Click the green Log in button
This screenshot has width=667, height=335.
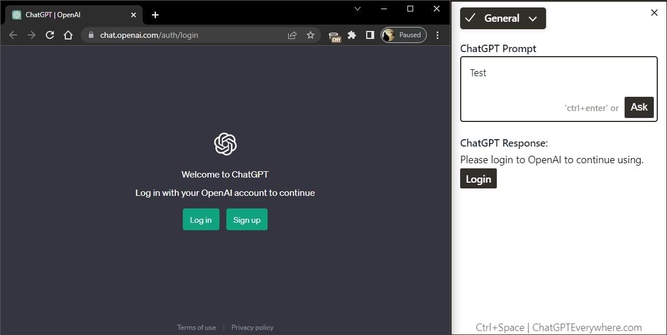(201, 219)
